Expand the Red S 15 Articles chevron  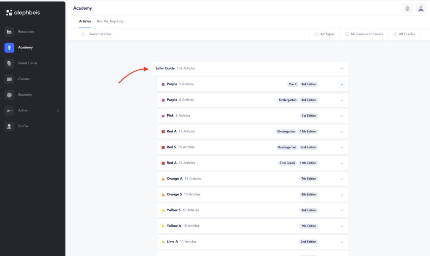pos(341,148)
